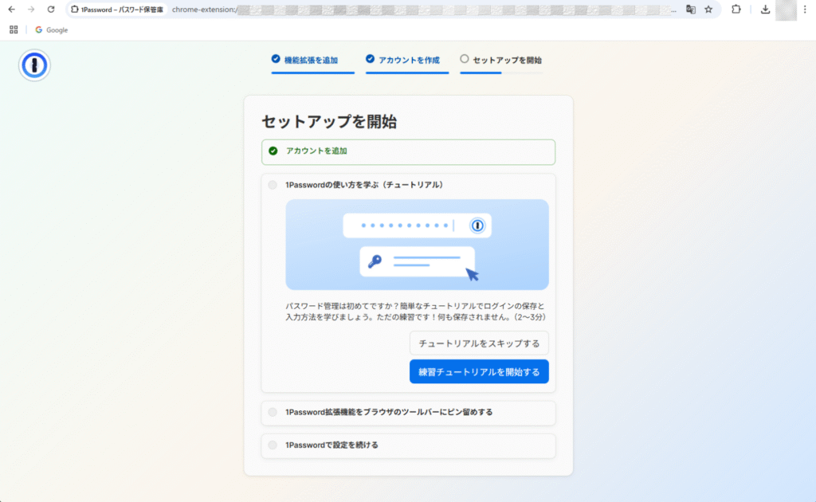Viewport: 816px width, 502px height.
Task: Expand the 1Password拡張機能をピン留めする row
Action: [x=409, y=413]
